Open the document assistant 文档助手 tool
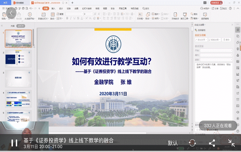Viewport: 241px width, 152px height. coord(175,16)
